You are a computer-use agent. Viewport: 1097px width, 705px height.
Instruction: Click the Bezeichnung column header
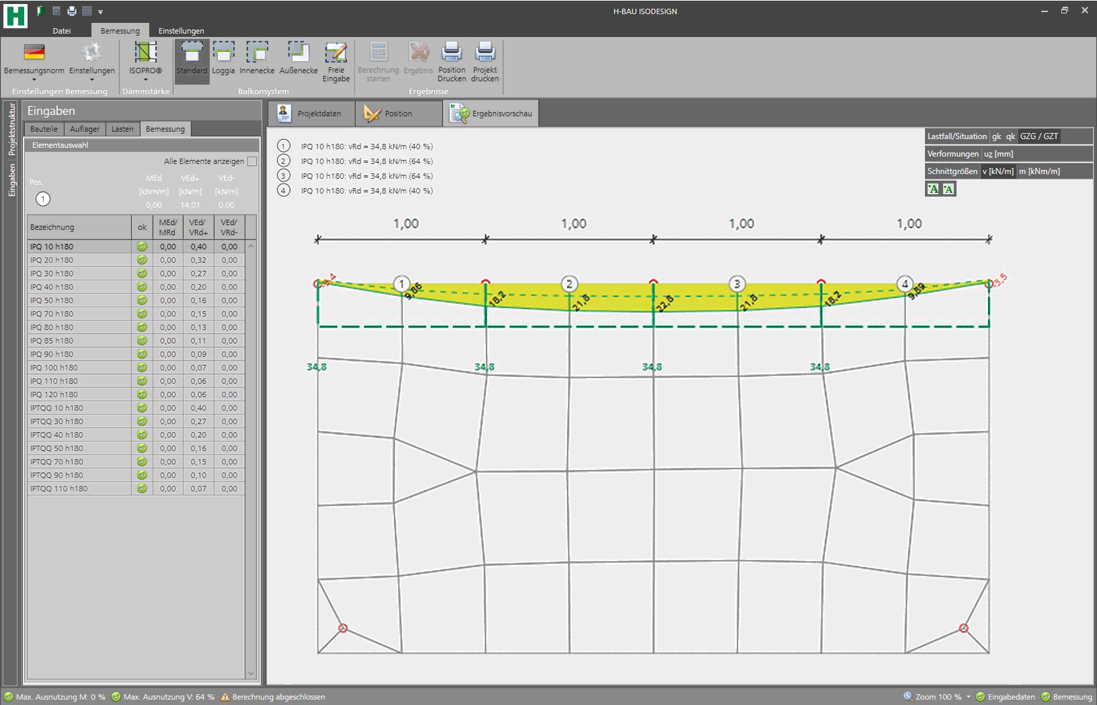tap(79, 227)
